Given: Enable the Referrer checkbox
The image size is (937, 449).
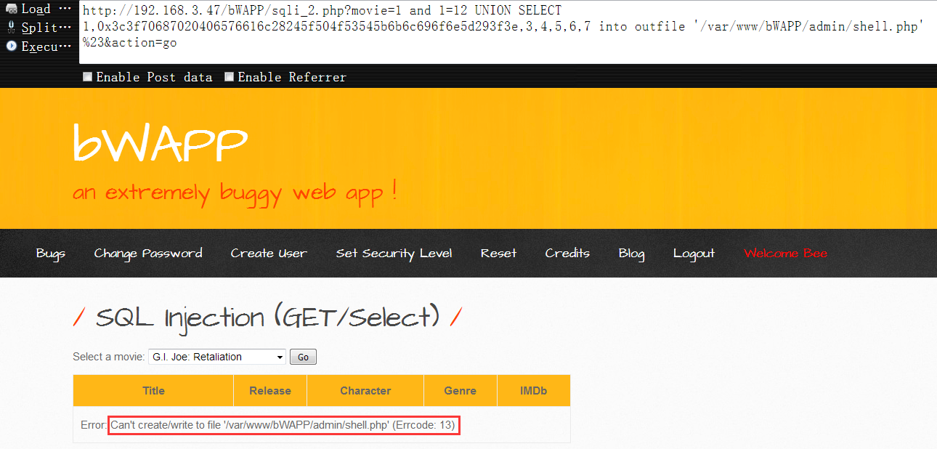Looking at the screenshot, I should point(230,77).
